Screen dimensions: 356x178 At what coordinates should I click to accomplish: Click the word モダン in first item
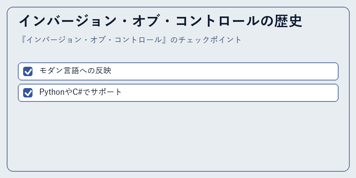(x=51, y=71)
